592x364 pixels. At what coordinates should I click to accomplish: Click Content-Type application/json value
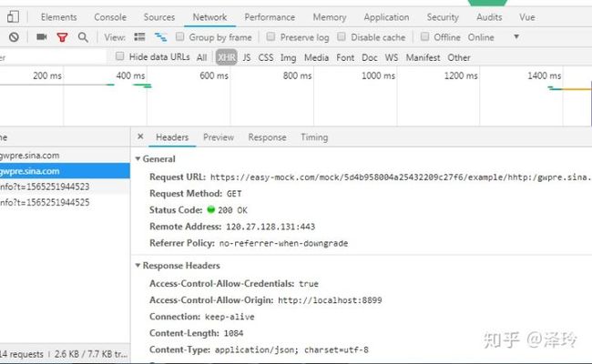291,350
